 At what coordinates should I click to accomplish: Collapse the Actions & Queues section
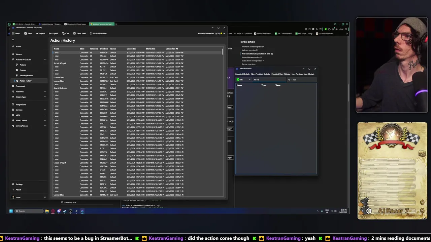tap(29, 59)
